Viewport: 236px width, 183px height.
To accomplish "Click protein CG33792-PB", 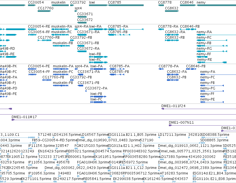I will pyautogui.click(x=81, y=77).
